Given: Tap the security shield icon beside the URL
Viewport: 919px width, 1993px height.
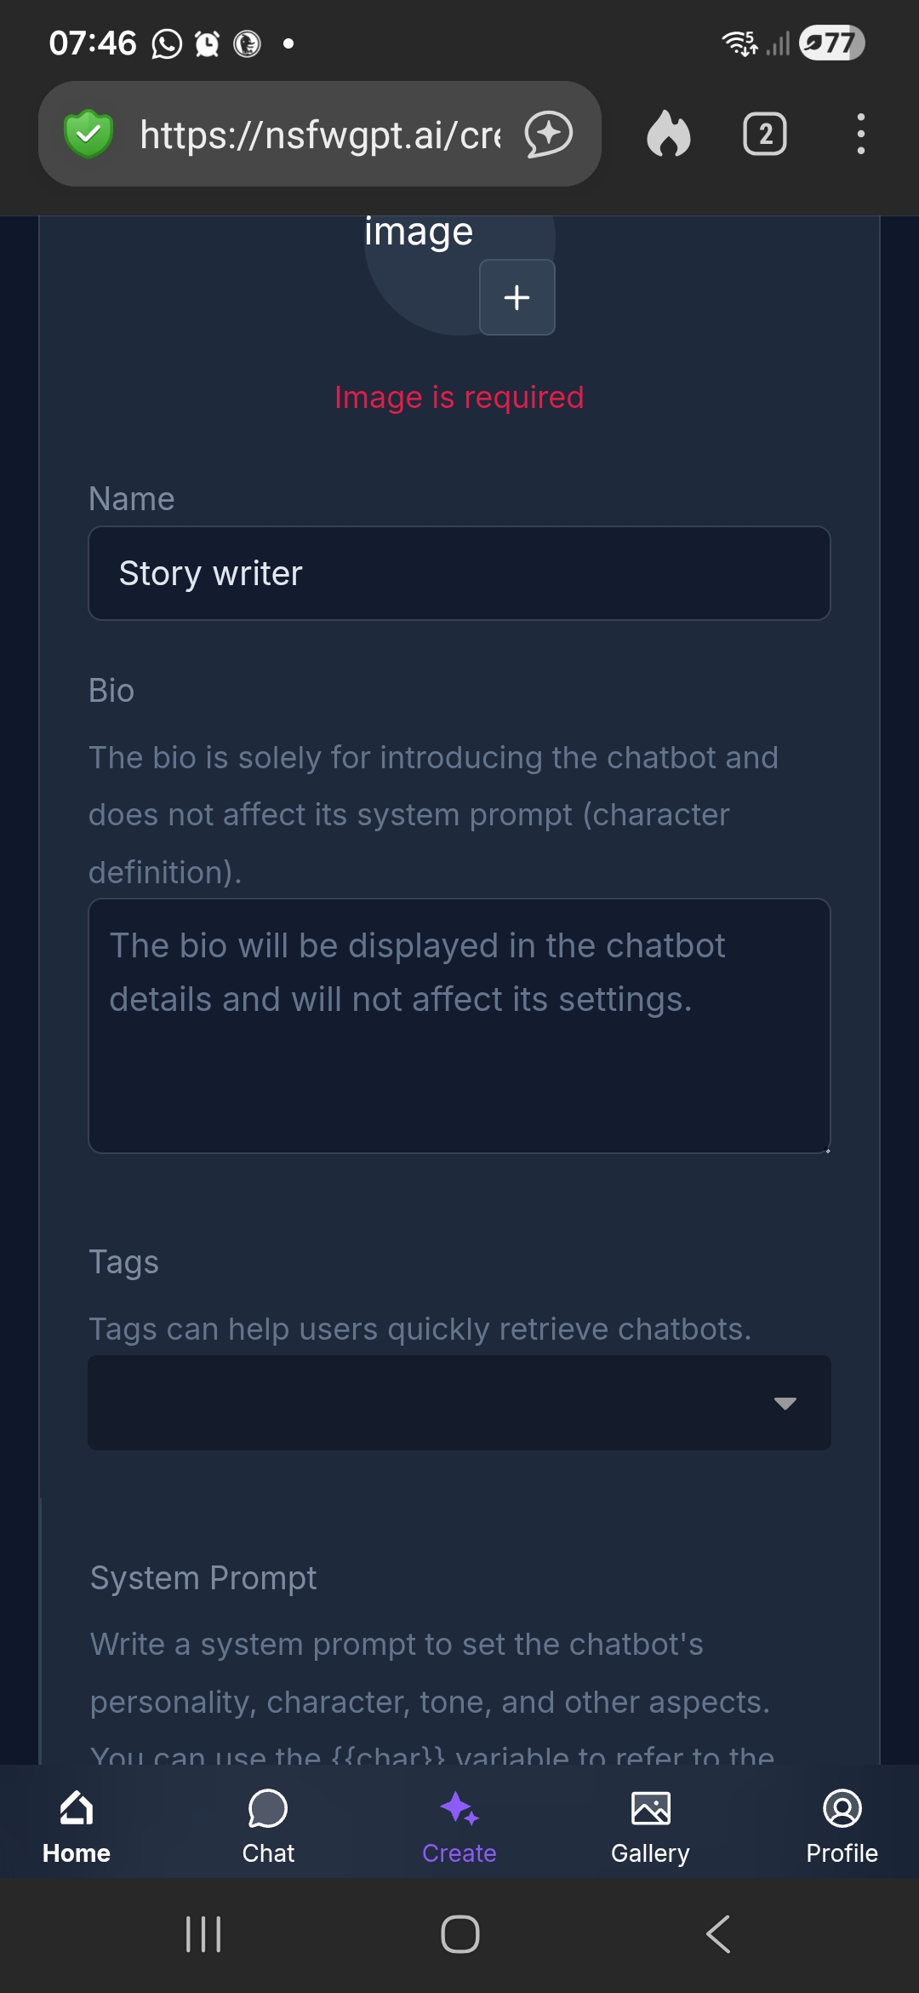Looking at the screenshot, I should coord(88,134).
